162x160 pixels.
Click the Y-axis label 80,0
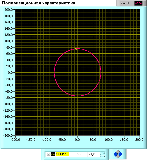(x=9, y=48)
